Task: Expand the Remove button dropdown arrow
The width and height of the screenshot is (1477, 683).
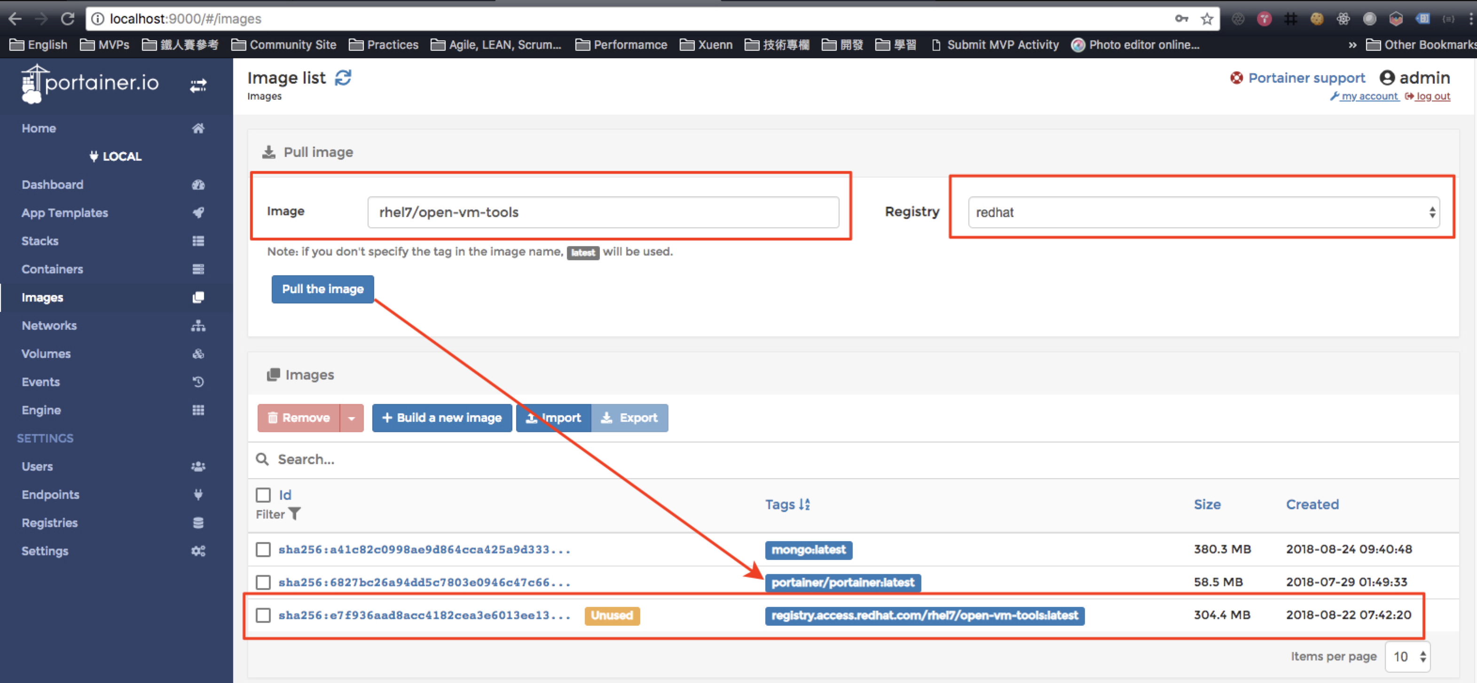Action: coord(352,418)
